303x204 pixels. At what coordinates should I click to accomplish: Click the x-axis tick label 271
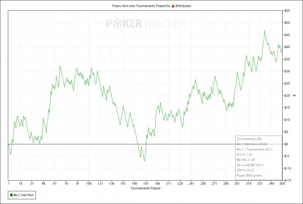(x=214, y=184)
